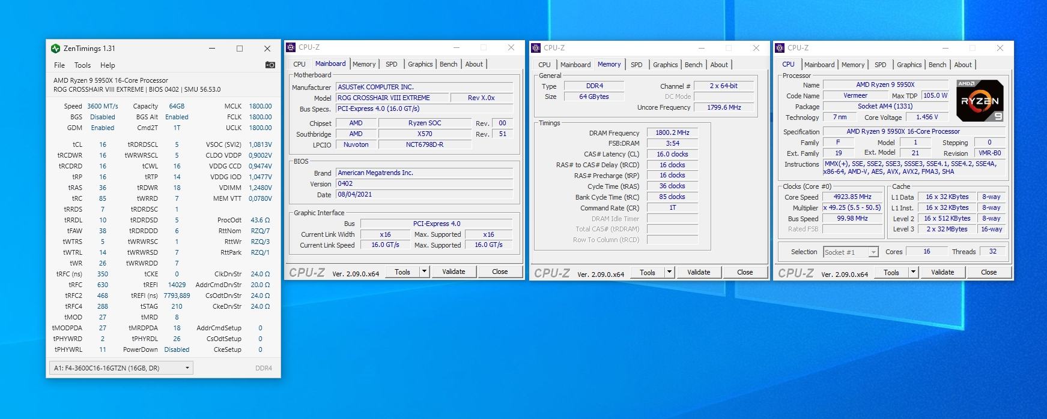Click the processor CPU-Z window title icon
The height and width of the screenshot is (419, 1047).
780,48
